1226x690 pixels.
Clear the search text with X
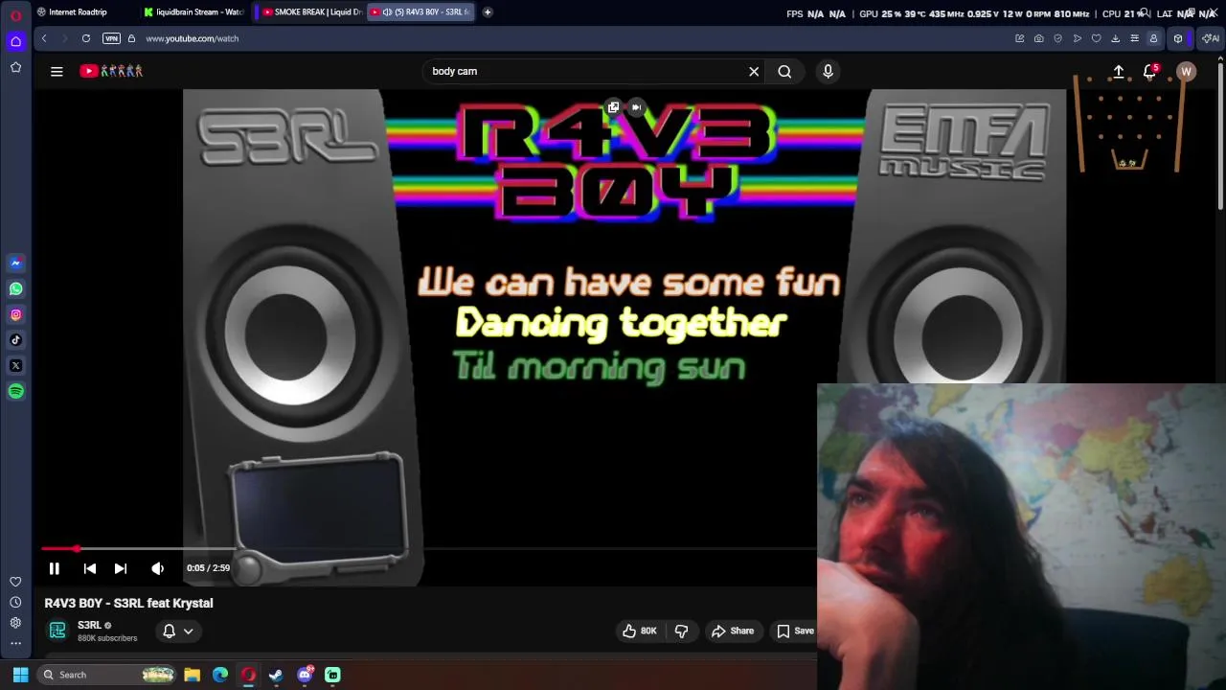click(x=754, y=71)
